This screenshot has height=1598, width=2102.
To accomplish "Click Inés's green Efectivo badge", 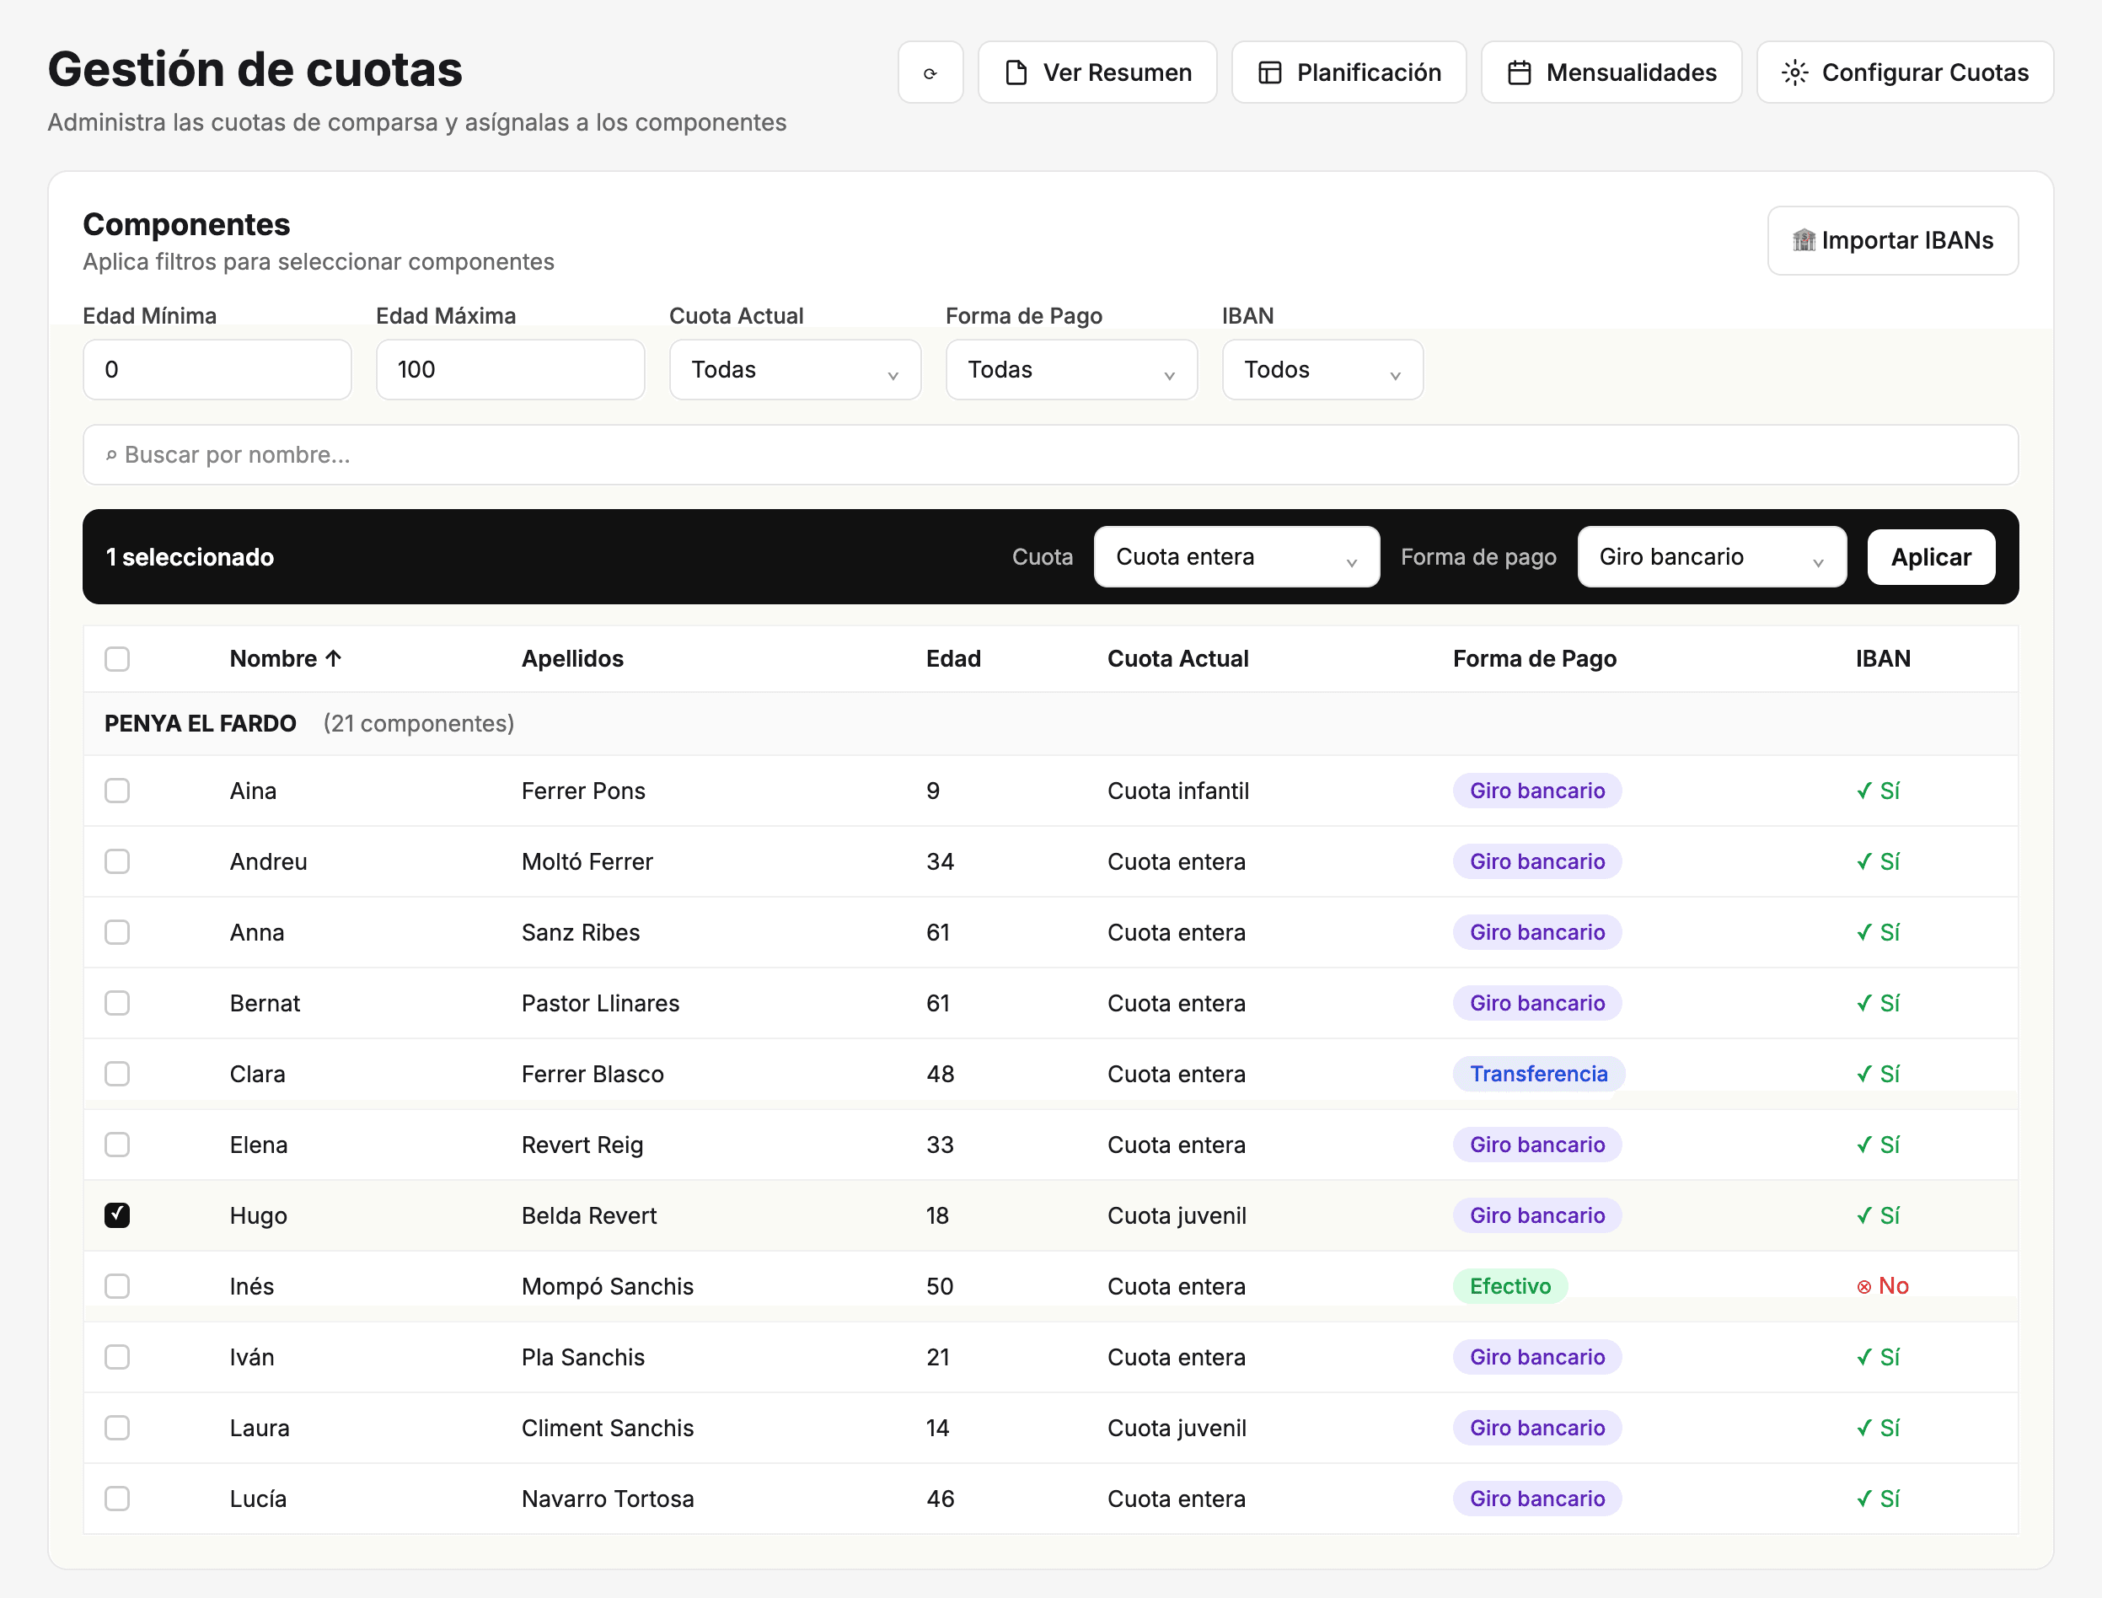I will tap(1510, 1286).
